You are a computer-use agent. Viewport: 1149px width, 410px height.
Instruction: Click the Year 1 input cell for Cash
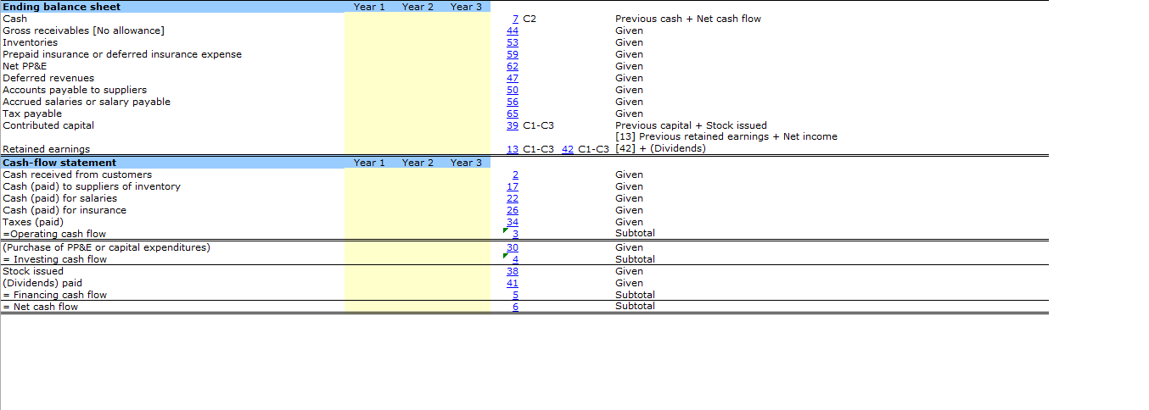(x=369, y=19)
